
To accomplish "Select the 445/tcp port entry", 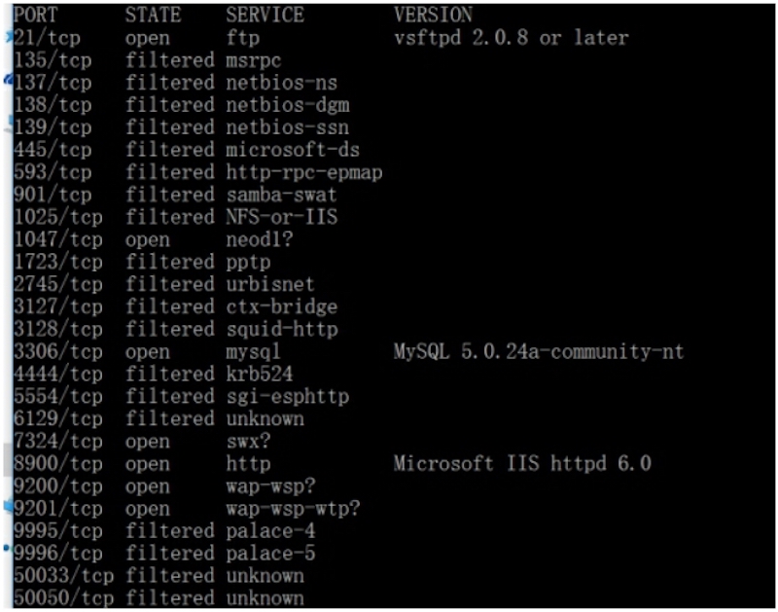I will point(53,150).
